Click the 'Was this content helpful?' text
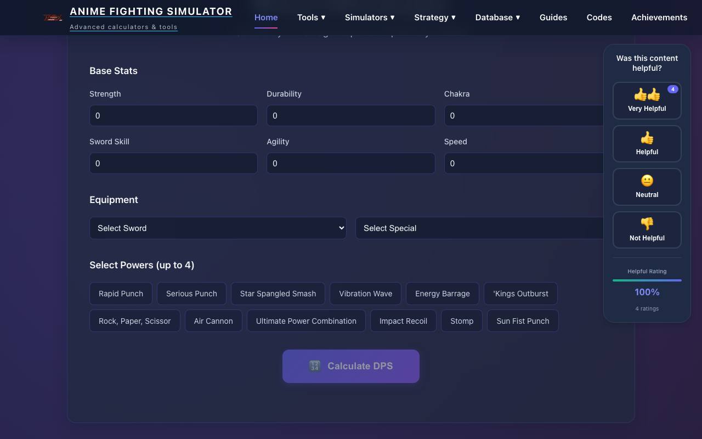 point(647,63)
